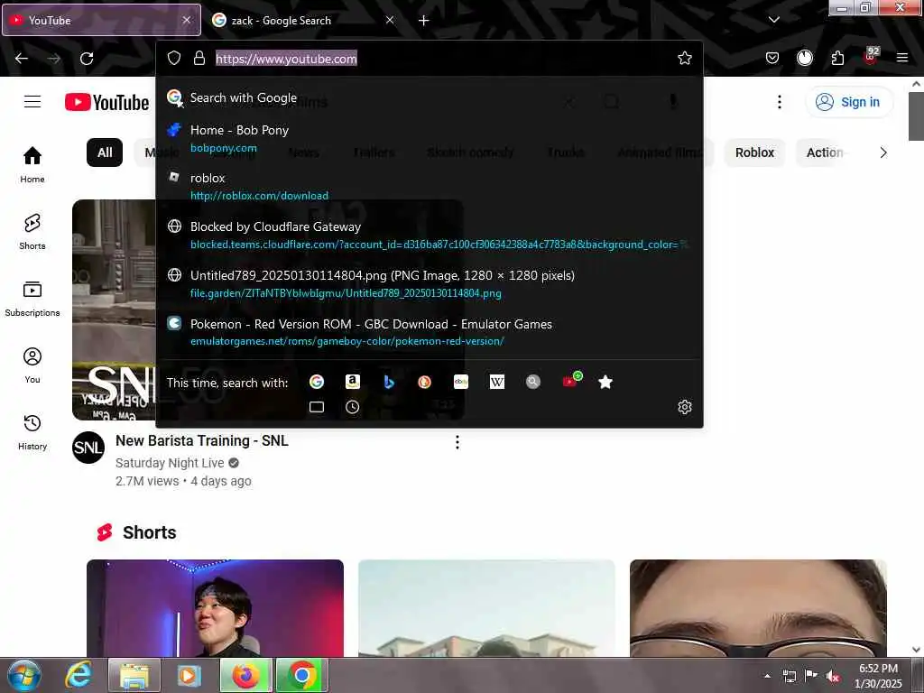Screen dimensions: 924x693
Task: Choose Untitled789 PNG image suggestion
Action: click(429, 283)
